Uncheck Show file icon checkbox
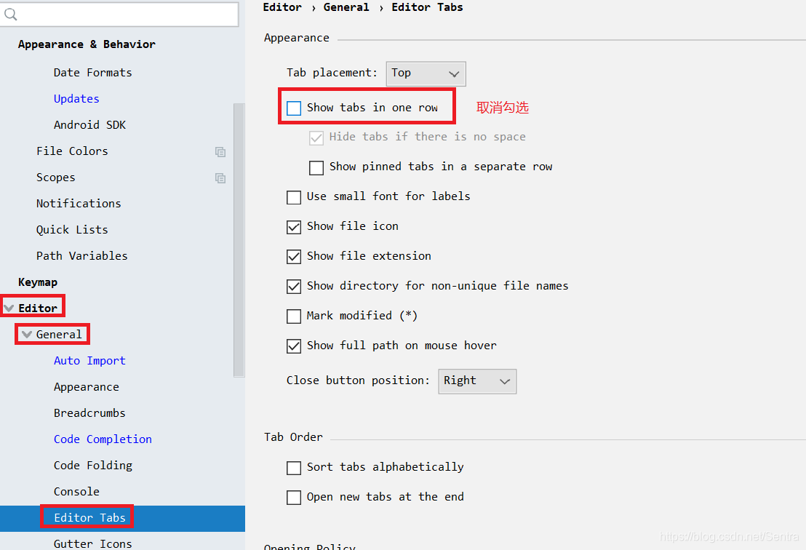The width and height of the screenshot is (806, 550). pyautogui.click(x=293, y=227)
